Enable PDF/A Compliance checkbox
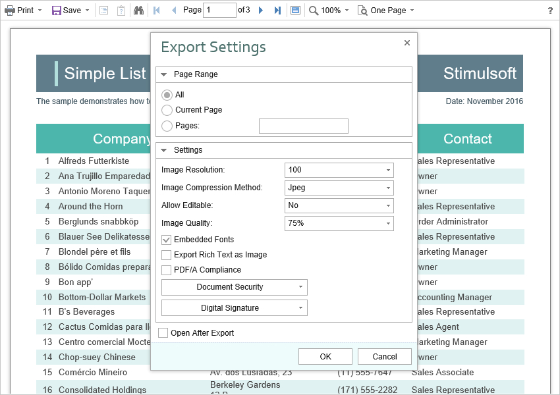 (167, 270)
